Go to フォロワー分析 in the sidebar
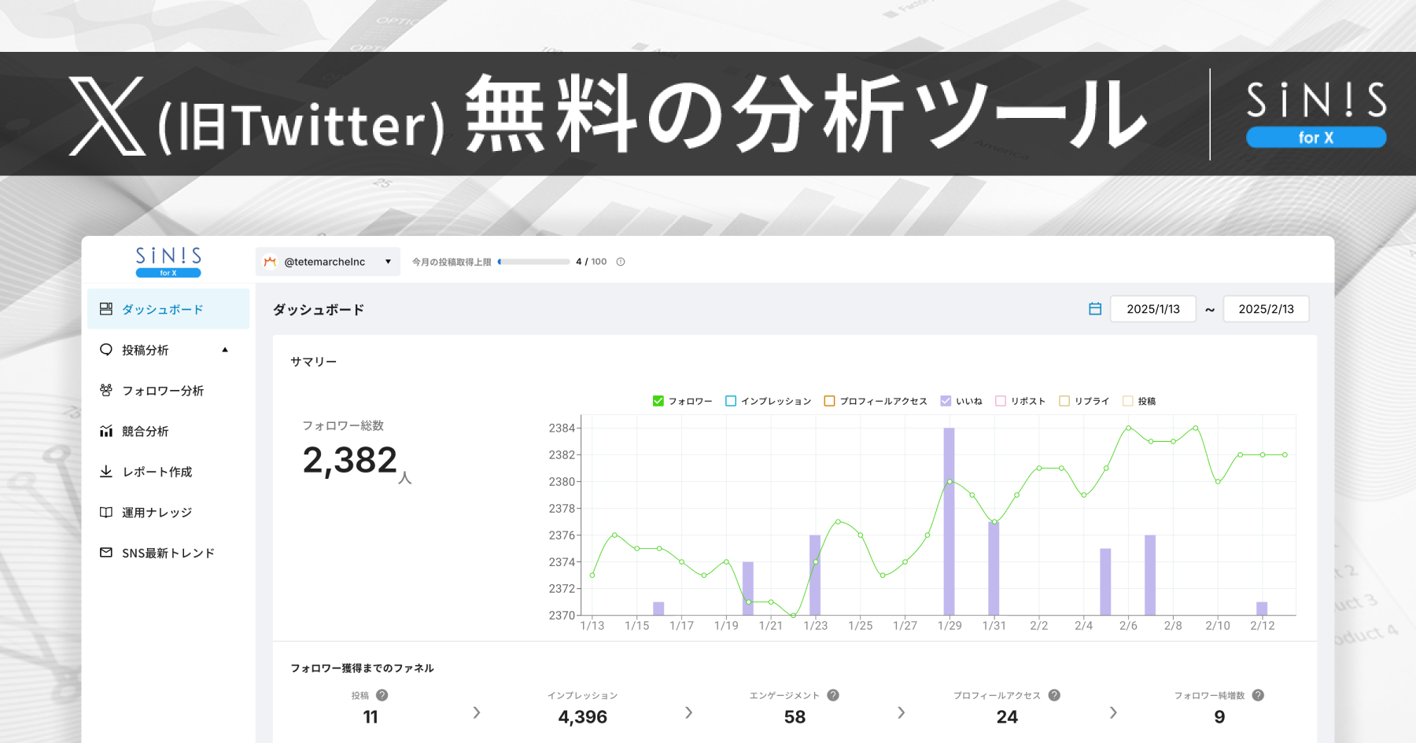 pyautogui.click(x=168, y=390)
